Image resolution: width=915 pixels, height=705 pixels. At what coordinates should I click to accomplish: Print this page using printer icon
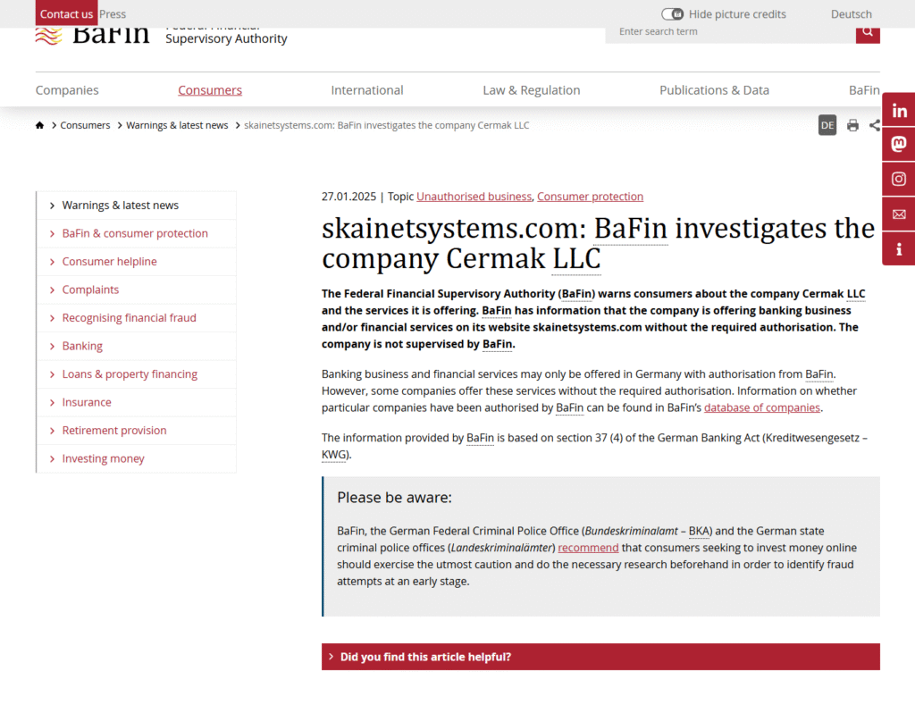(852, 126)
